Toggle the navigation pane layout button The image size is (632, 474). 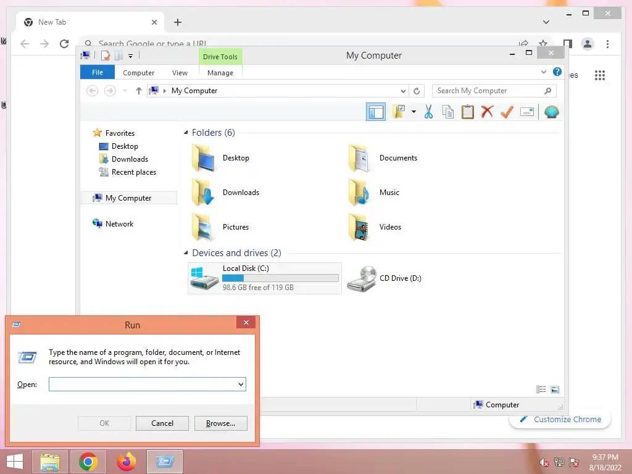(376, 112)
